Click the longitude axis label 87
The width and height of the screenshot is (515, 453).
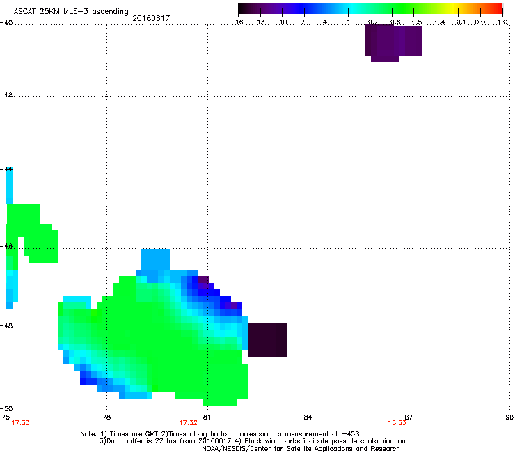(409, 417)
